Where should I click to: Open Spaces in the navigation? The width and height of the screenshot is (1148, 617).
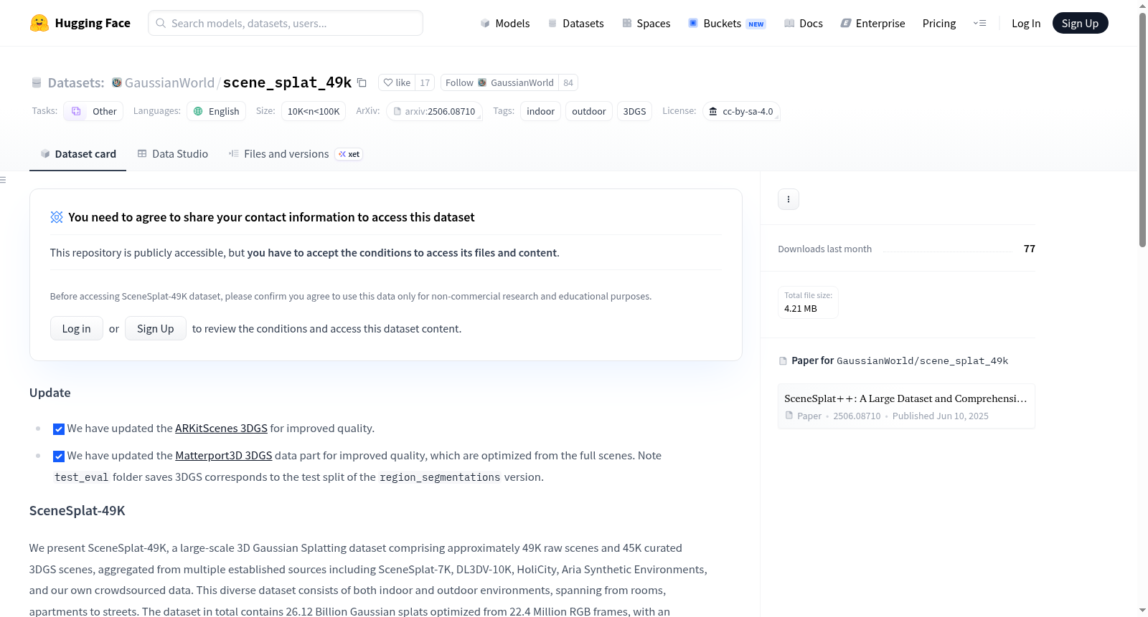pyautogui.click(x=646, y=23)
